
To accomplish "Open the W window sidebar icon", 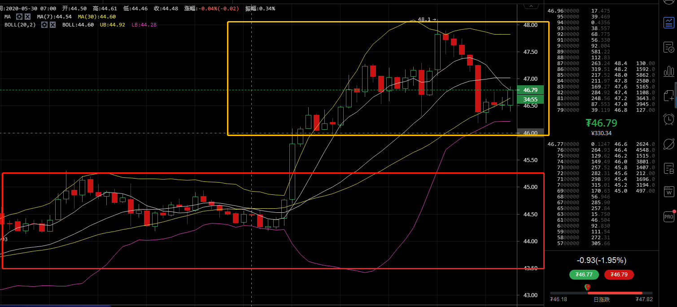I will point(668,192).
